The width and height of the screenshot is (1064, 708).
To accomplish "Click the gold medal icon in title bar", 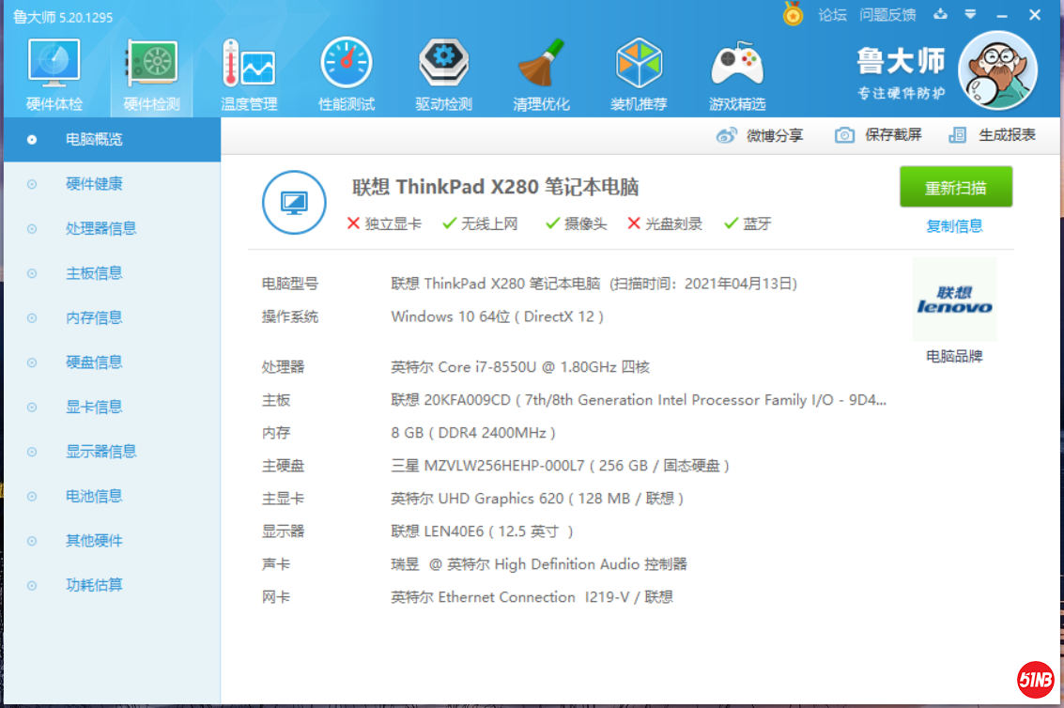I will 794,14.
